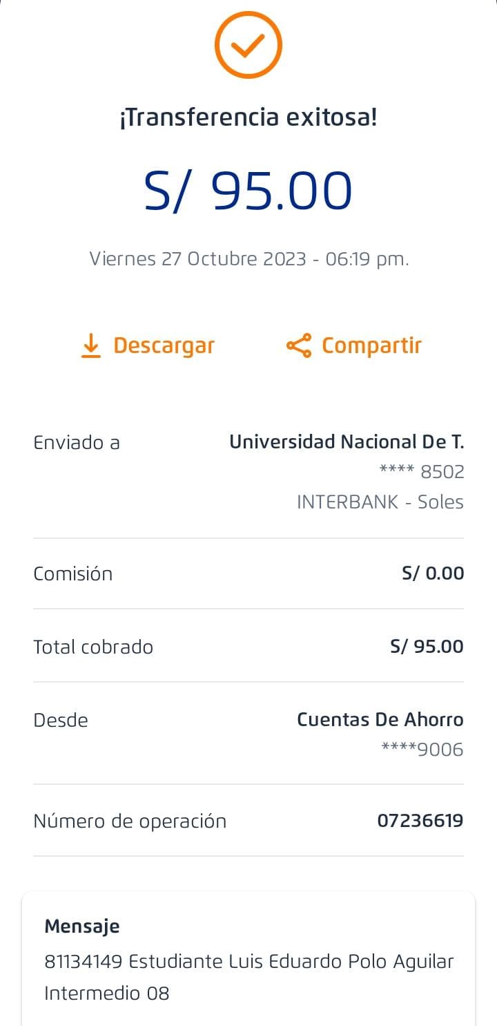
Task: Tap the Número de operación label
Action: pos(130,821)
